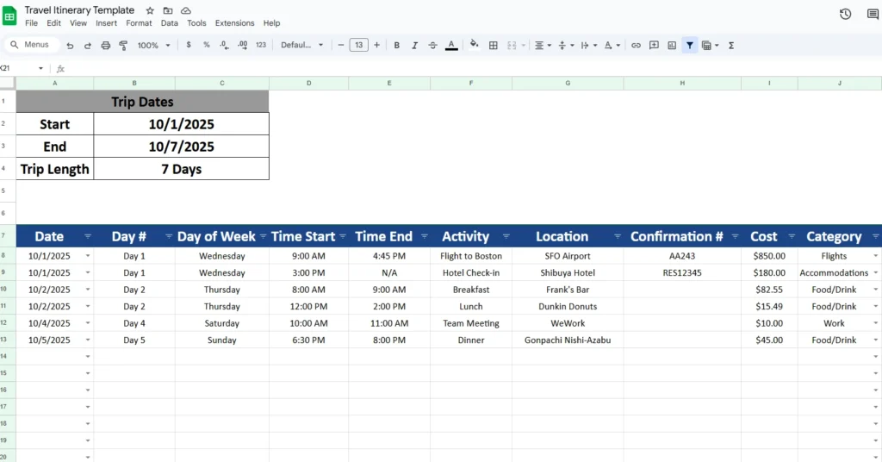
Task: Check cloud save status icon
Action: (186, 10)
